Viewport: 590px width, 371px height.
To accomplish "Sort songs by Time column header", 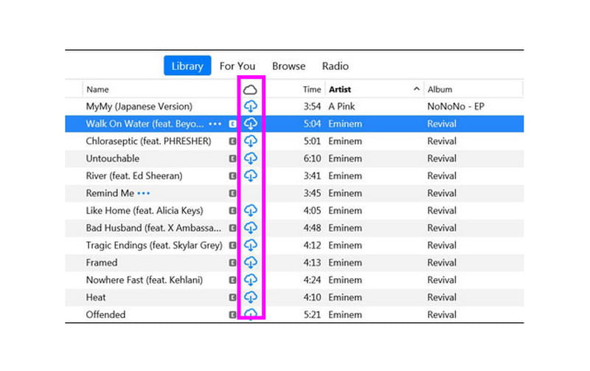I will tap(312, 89).
